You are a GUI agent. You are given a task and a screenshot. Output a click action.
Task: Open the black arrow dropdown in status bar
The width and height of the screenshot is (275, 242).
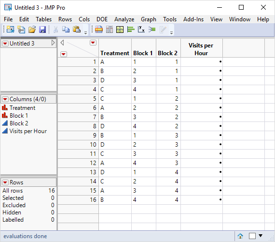point(261,236)
